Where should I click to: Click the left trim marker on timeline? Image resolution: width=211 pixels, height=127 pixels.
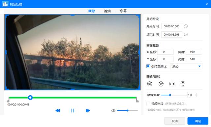8,100
